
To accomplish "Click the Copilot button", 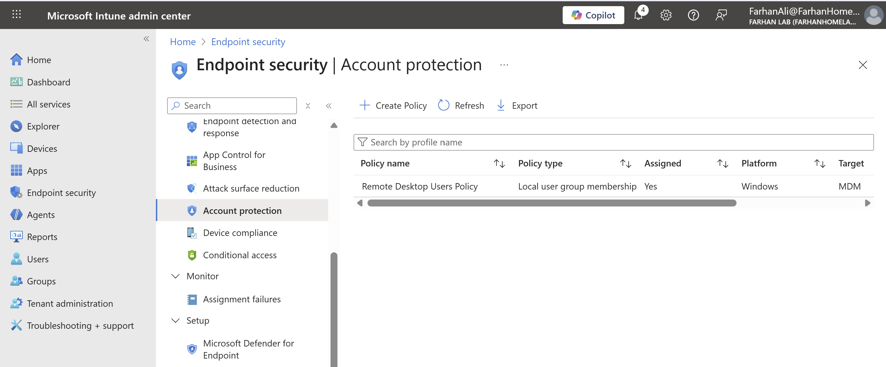I will tap(593, 15).
